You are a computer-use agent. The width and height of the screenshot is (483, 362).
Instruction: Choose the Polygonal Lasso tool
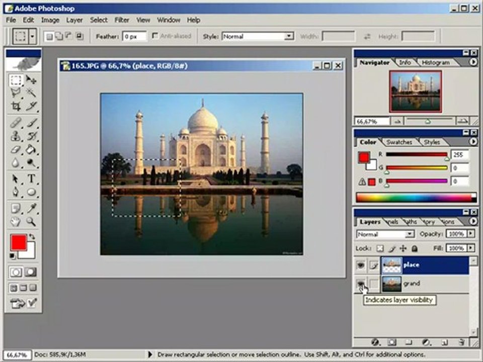coord(16,93)
